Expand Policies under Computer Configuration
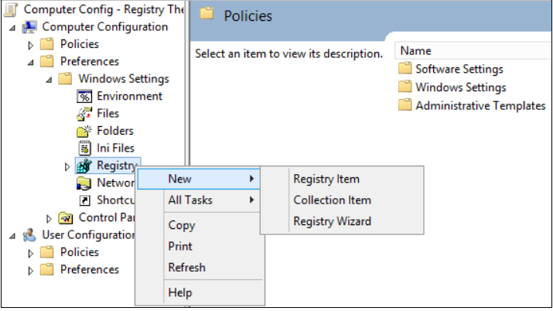The width and height of the screenshot is (553, 311). point(32,45)
